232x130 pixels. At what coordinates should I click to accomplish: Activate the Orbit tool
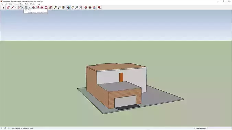(x=69, y=8)
